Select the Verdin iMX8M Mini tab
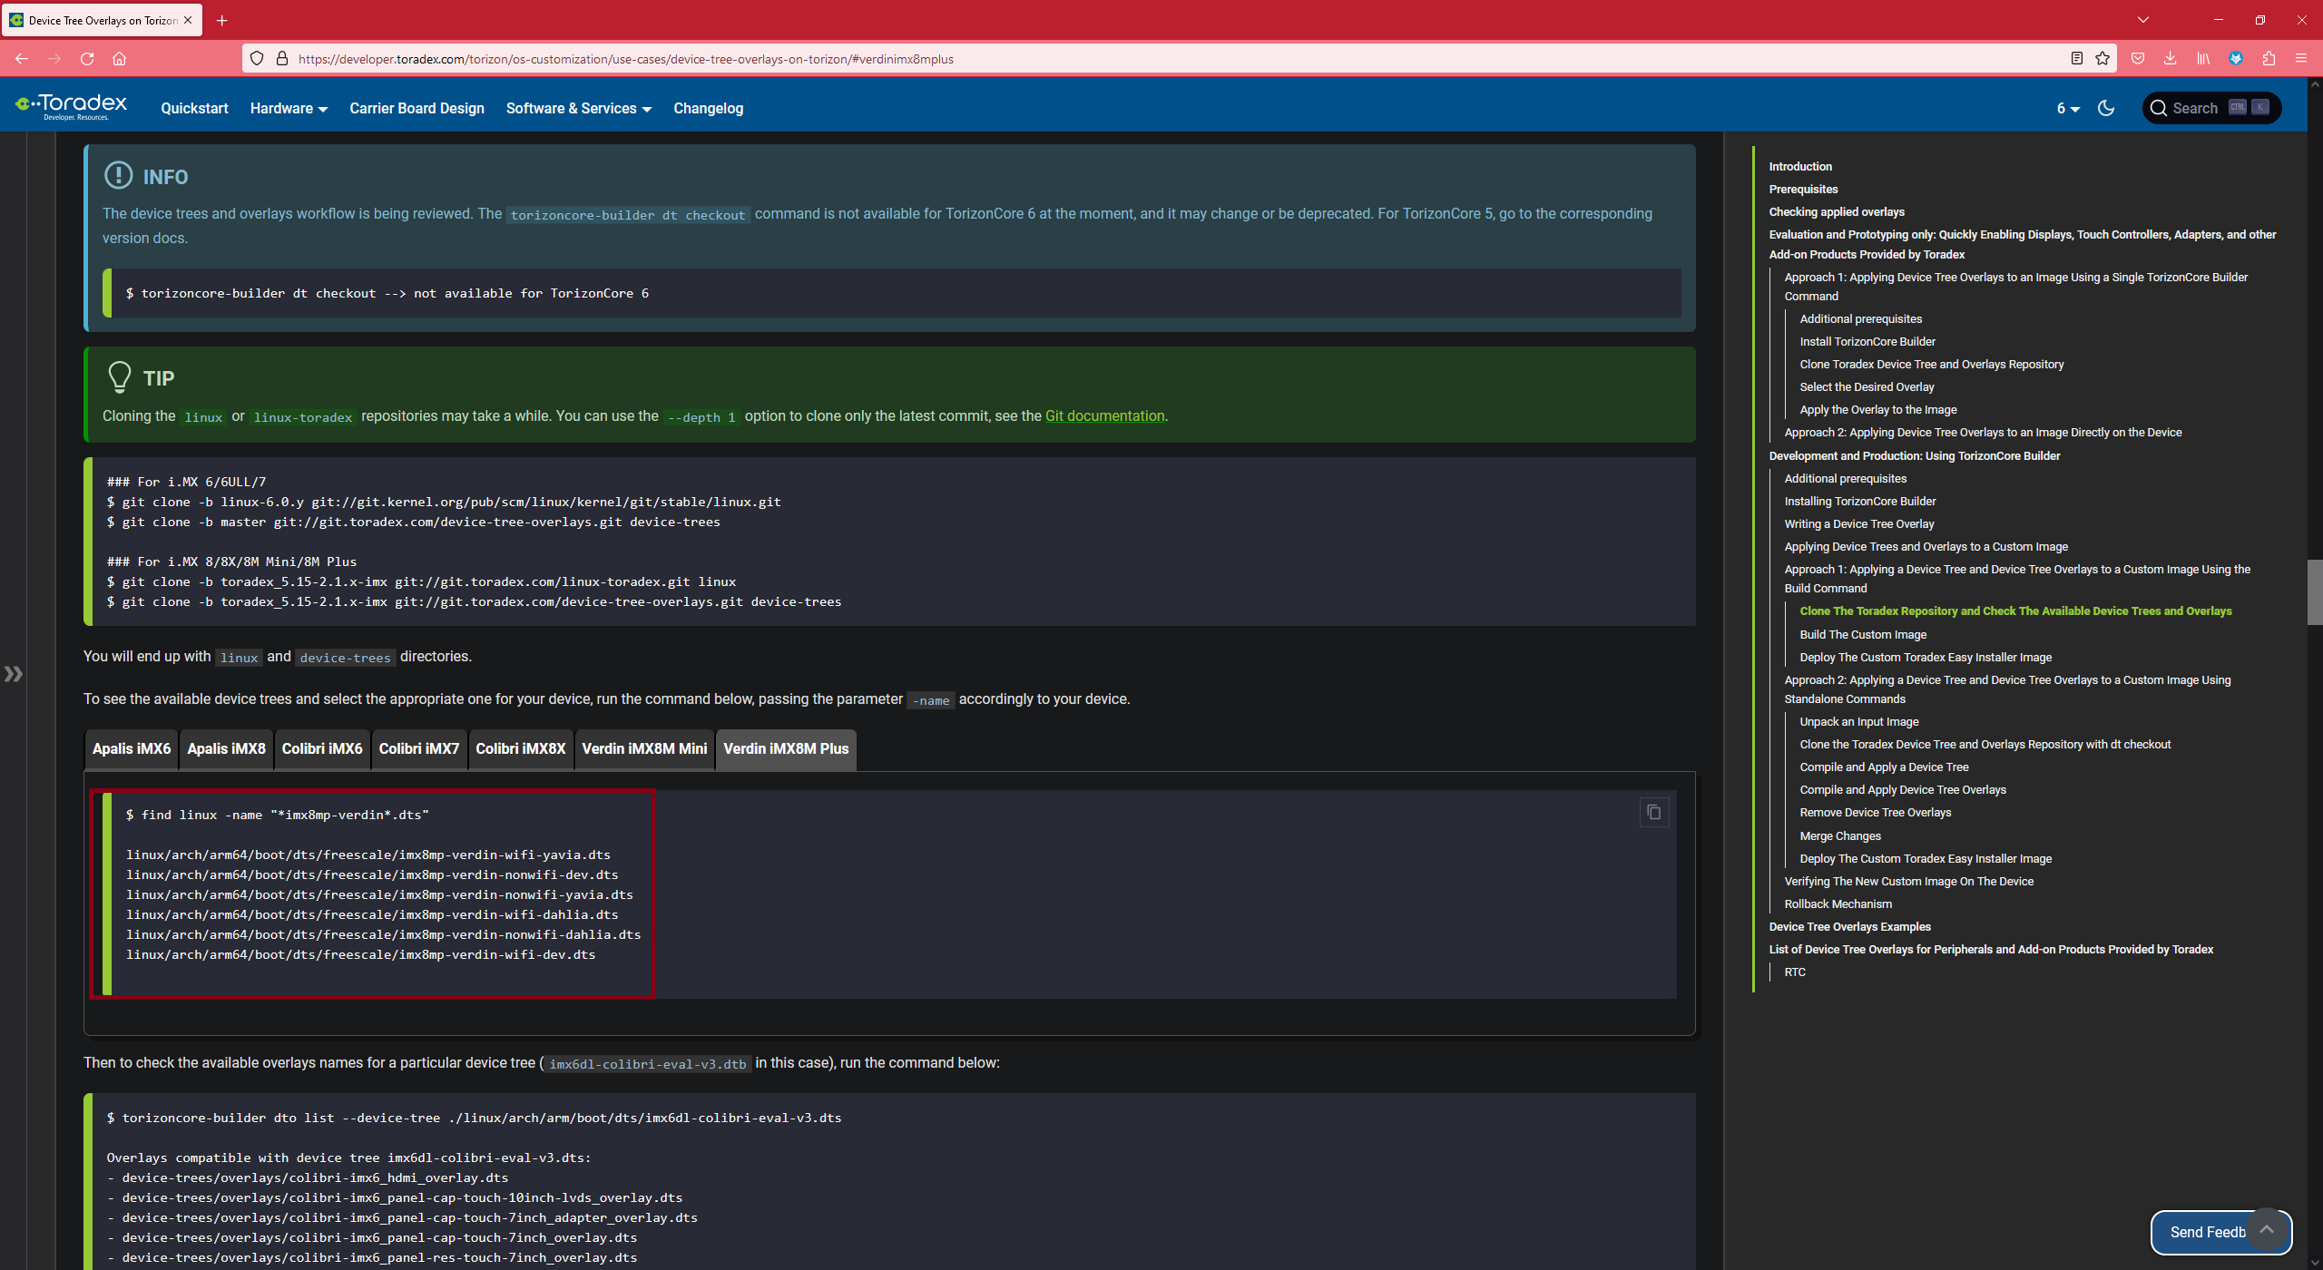 (x=644, y=749)
